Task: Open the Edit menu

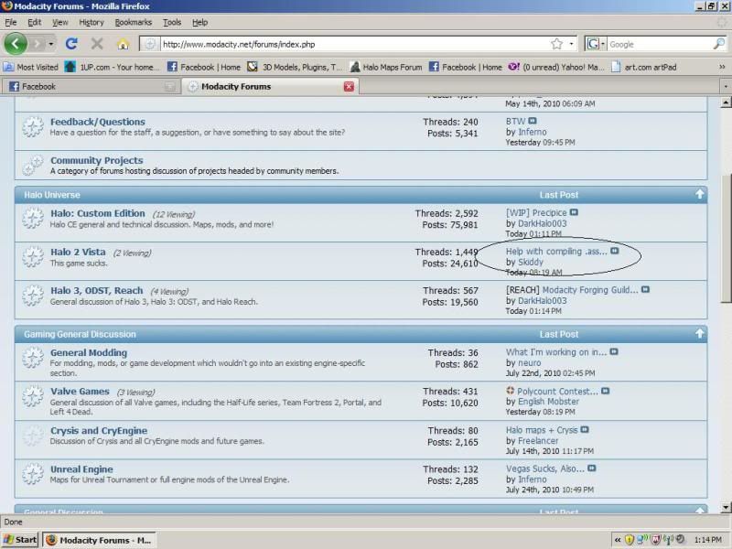Action: pyautogui.click(x=34, y=22)
